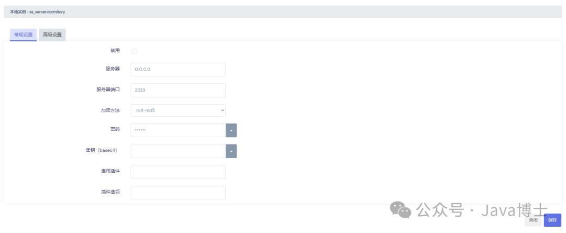Focus the 服务器端口 field showing 2333

[178, 90]
